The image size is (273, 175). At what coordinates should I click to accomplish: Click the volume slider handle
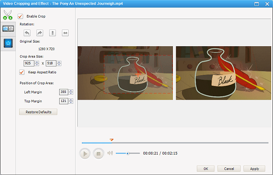[x=127, y=153]
